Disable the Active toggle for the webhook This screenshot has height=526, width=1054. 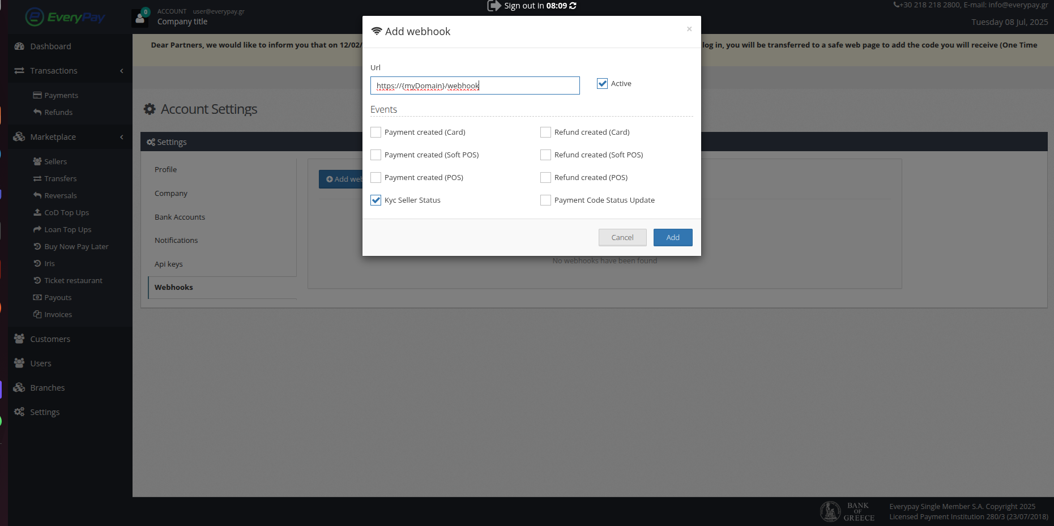pos(601,83)
